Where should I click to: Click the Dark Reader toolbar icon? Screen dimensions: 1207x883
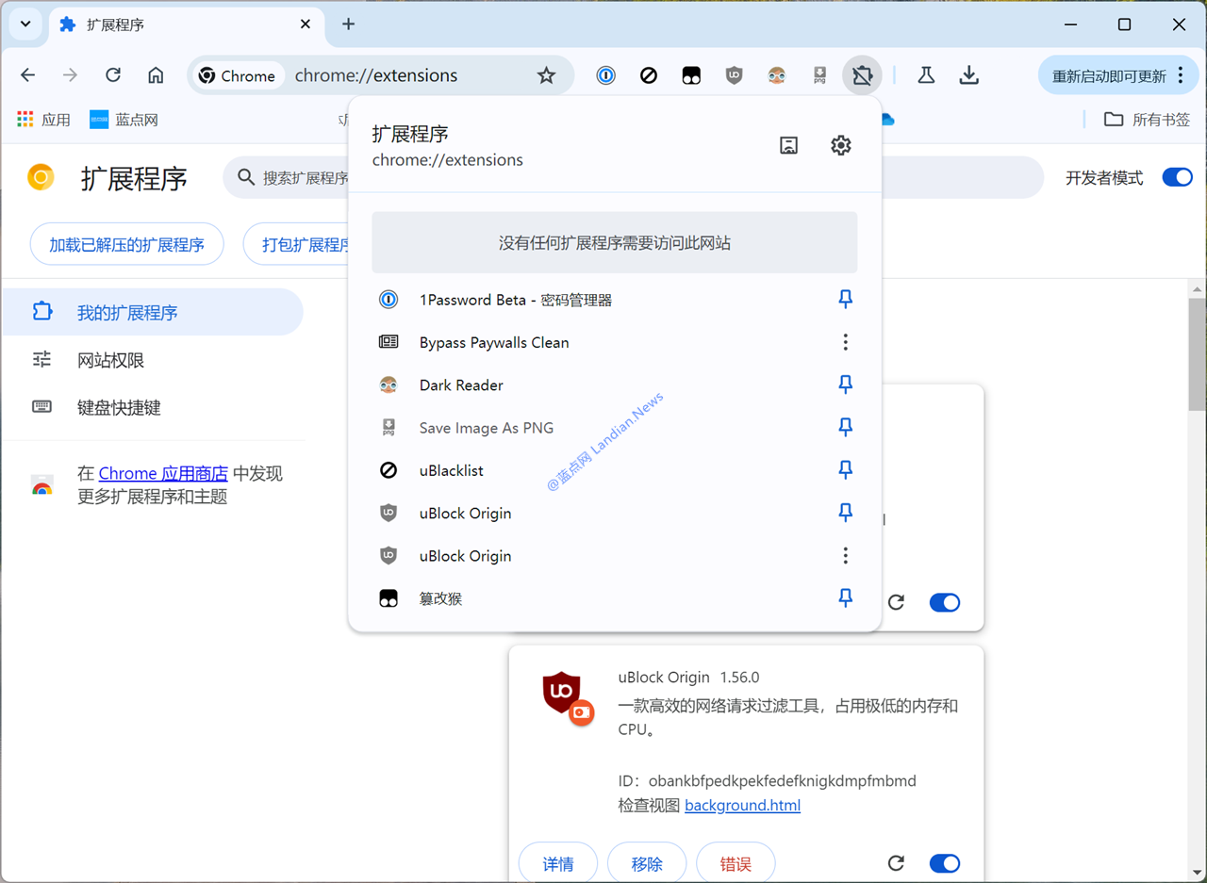776,75
